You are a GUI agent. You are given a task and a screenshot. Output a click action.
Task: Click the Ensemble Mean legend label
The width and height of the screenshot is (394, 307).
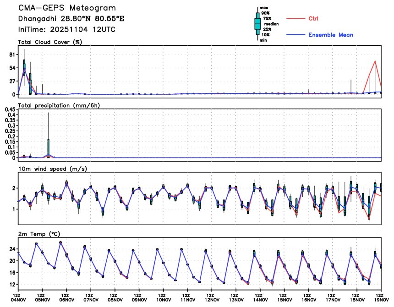(x=331, y=35)
